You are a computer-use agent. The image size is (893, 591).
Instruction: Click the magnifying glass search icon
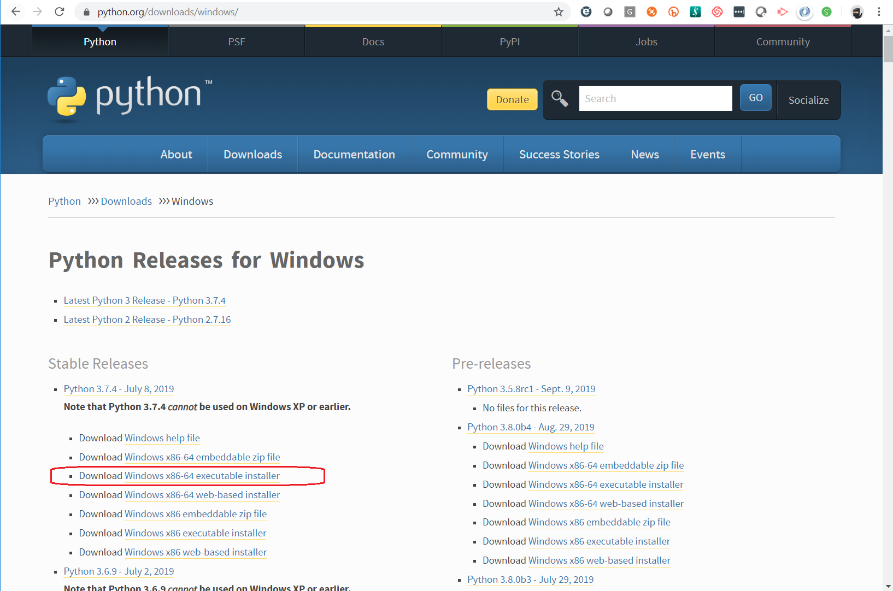coord(560,99)
